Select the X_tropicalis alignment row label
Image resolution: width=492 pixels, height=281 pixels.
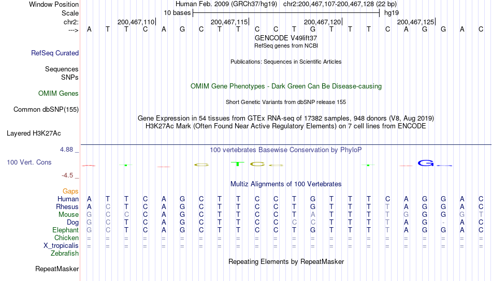(x=61, y=246)
